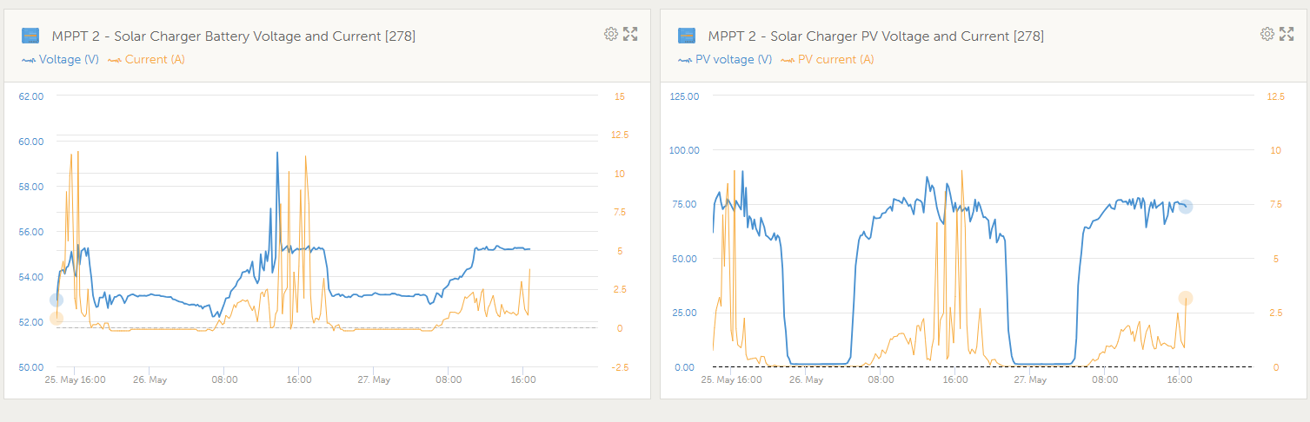The width and height of the screenshot is (1310, 422).
Task: Open settings gear of PV Voltage and Current widget
Action: 1267,34
